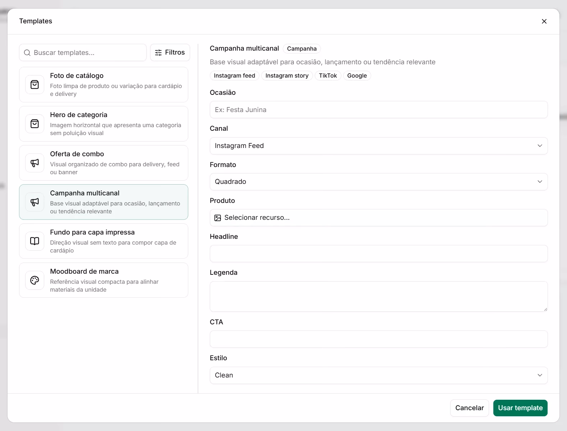Click the image icon in Produto field
The image size is (567, 431).
[x=218, y=218]
